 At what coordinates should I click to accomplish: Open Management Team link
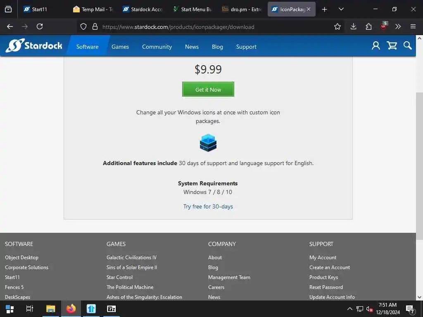click(229, 277)
